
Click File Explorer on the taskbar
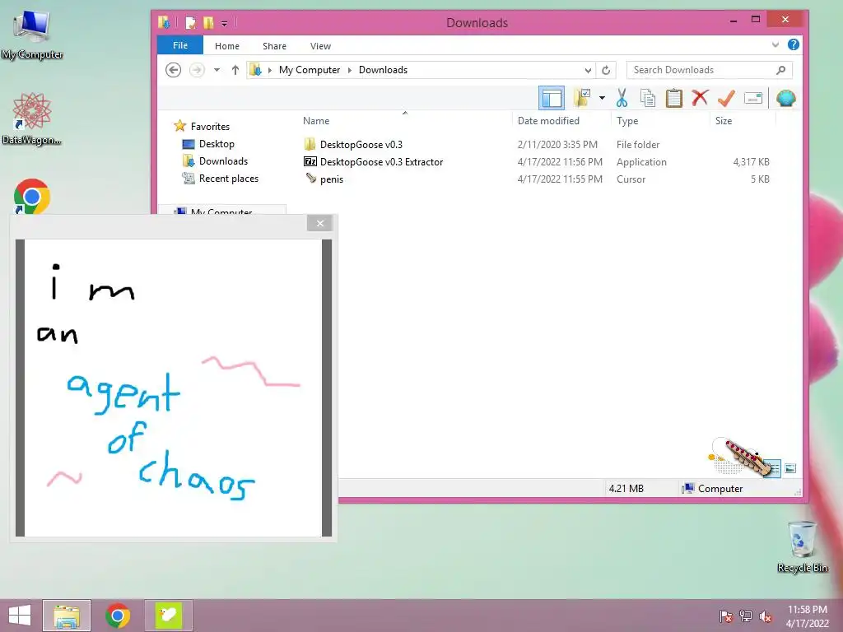67,616
